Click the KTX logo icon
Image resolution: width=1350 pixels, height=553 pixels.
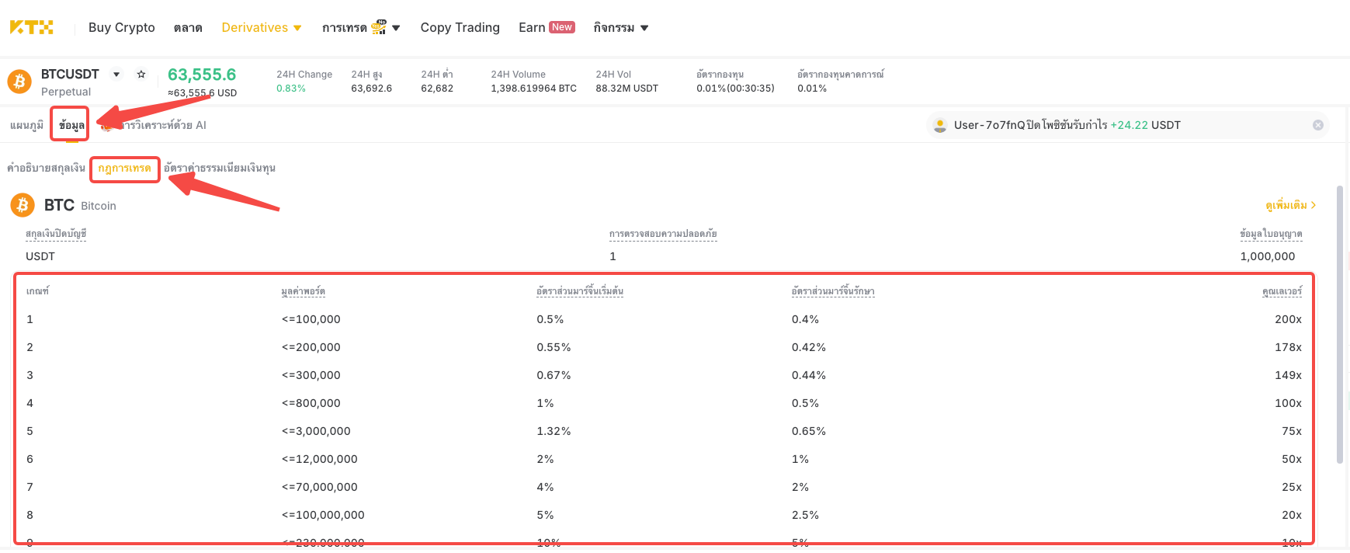click(32, 27)
